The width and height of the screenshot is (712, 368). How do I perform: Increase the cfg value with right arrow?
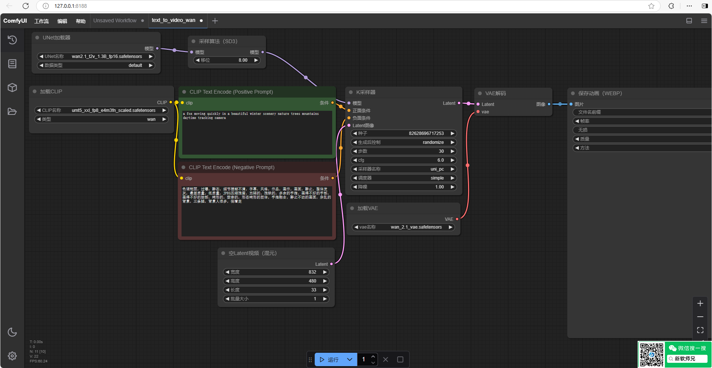(x=452, y=160)
